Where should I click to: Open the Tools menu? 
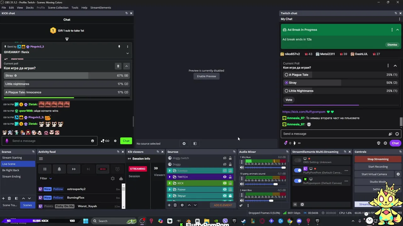(75, 8)
